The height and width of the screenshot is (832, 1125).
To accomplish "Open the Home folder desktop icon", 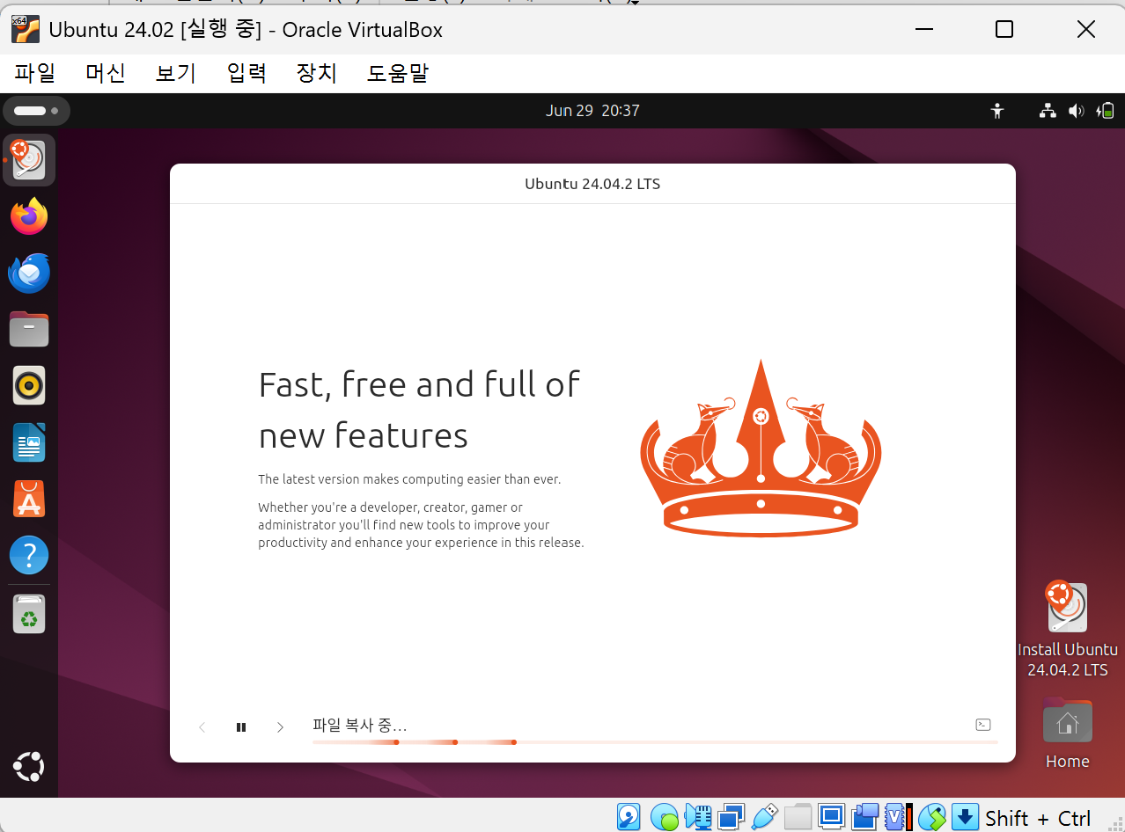I will pyautogui.click(x=1067, y=734).
